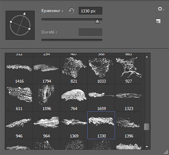Click the disabled Dureté value field
The image size is (169, 155).
[x=90, y=32]
